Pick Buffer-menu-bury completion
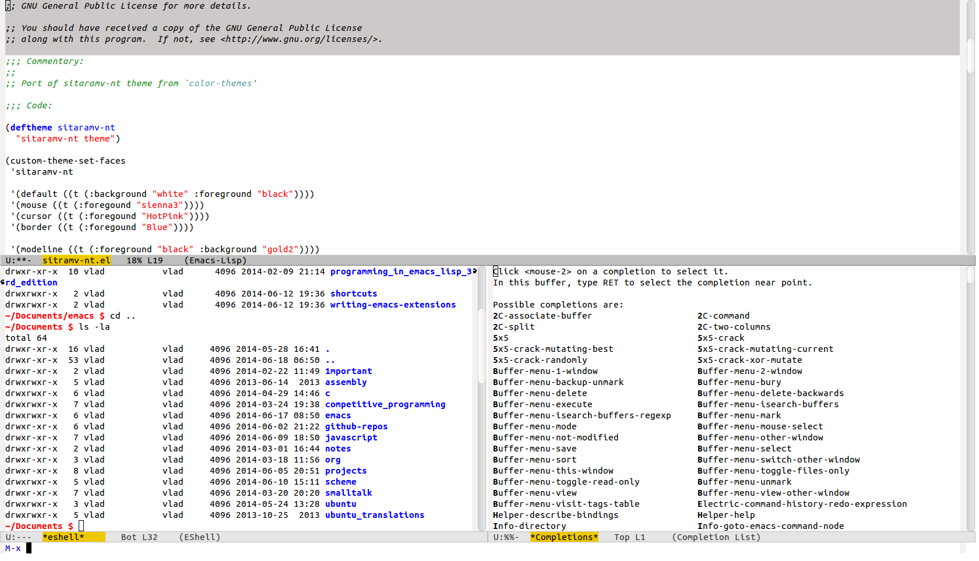 click(739, 382)
